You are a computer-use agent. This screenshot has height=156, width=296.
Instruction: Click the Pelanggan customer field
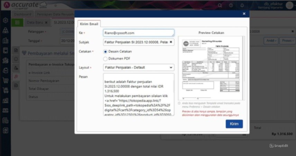[67, 32]
